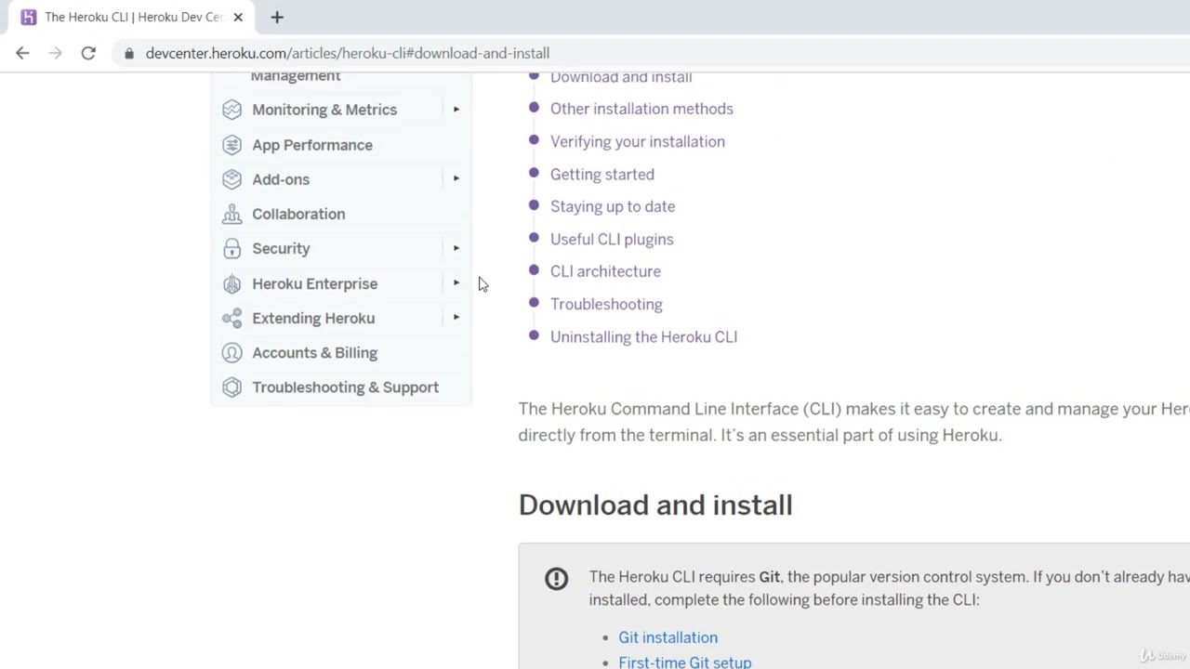
Task: Expand the Monitoring & Metrics submenu arrow
Action: click(x=456, y=110)
